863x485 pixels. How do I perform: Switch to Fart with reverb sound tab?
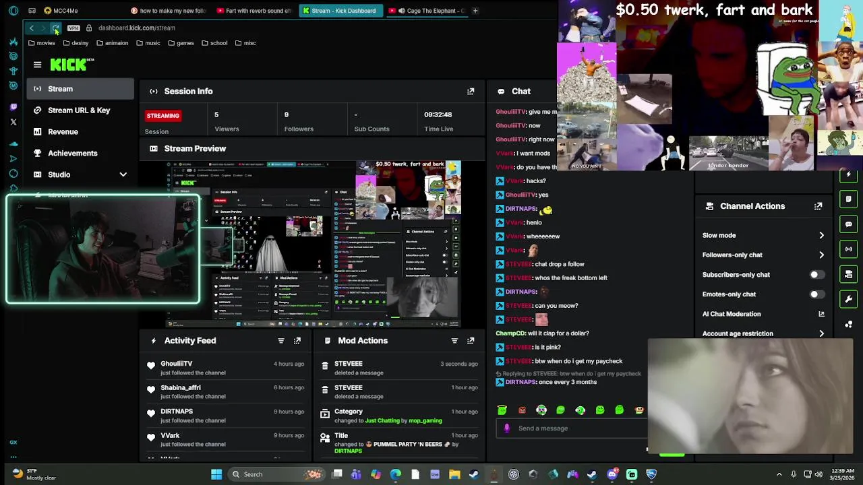click(254, 11)
